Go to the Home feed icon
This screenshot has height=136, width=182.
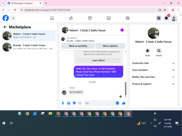[x=52, y=18]
